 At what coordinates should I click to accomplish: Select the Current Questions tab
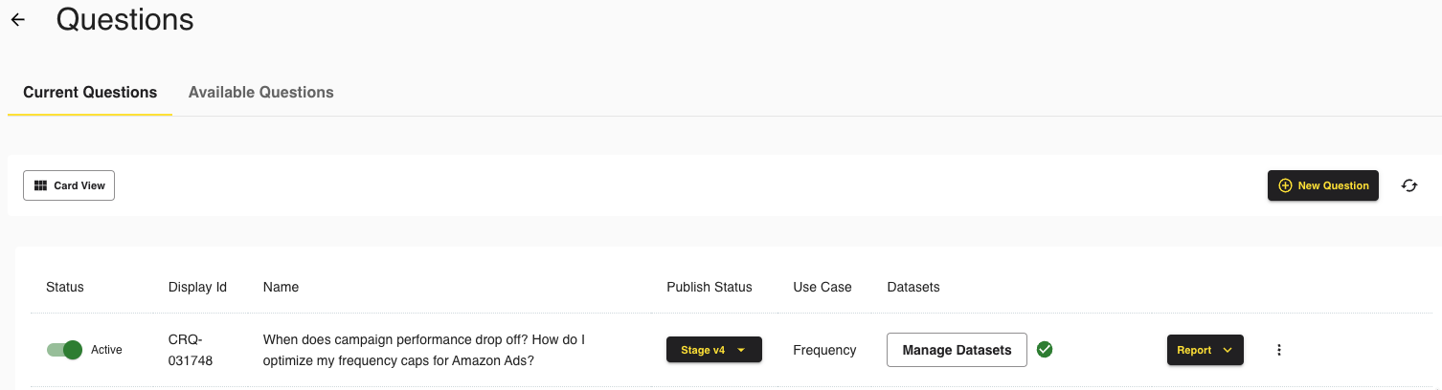pyautogui.click(x=90, y=93)
